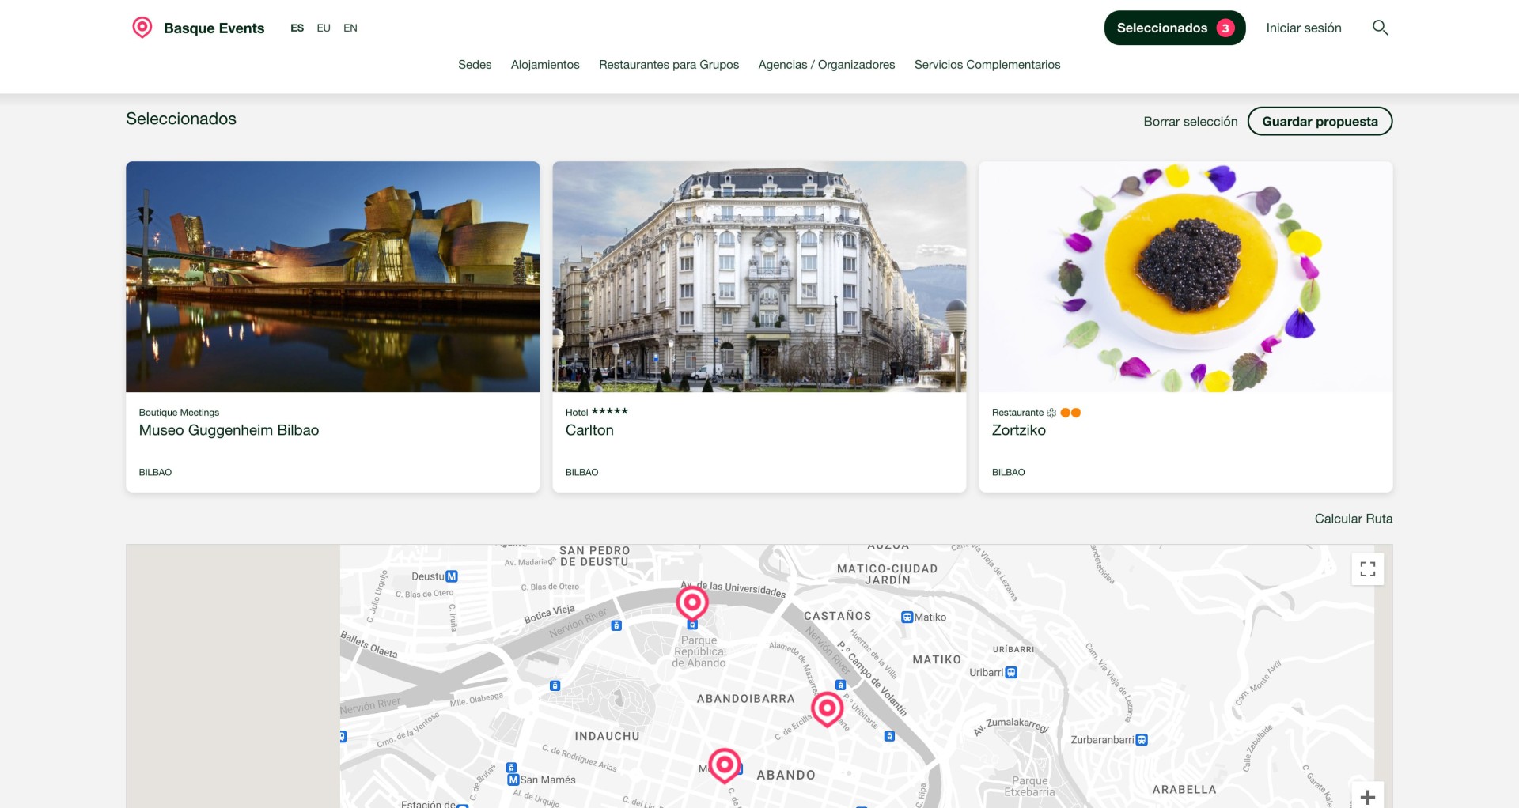Click the Zurbaranbarri station icon

1142,740
